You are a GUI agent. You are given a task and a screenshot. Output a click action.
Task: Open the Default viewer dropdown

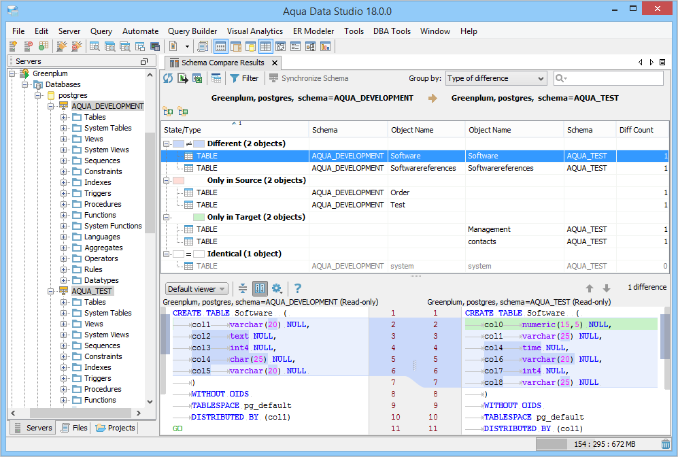pyautogui.click(x=197, y=289)
